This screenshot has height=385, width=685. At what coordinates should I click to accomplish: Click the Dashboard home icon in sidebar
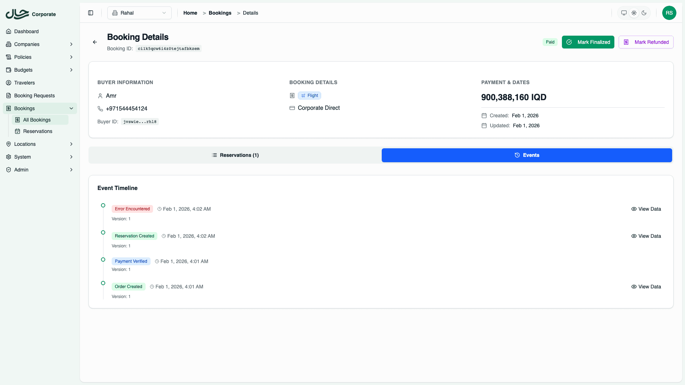click(x=9, y=31)
